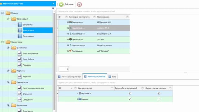This screenshot has height=112, width=199.
Task: Open Виды ячеек reference item
Action: coord(28,111)
